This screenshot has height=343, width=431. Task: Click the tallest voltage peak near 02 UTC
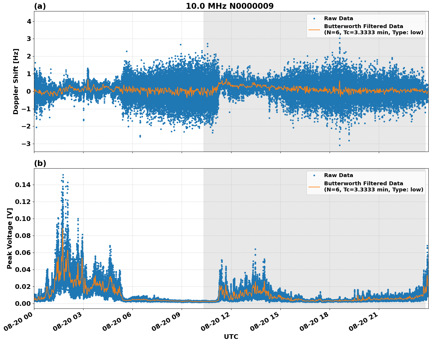[x=63, y=174]
